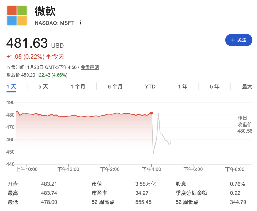257x211 pixels.
Task: Select the YTD time range
Action: point(150,86)
